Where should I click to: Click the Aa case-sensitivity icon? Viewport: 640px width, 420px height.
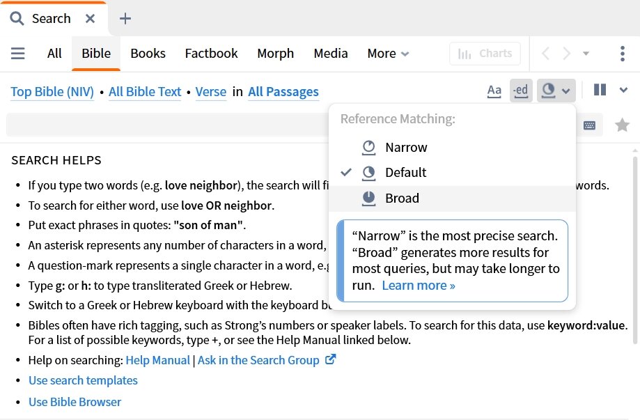pos(494,90)
